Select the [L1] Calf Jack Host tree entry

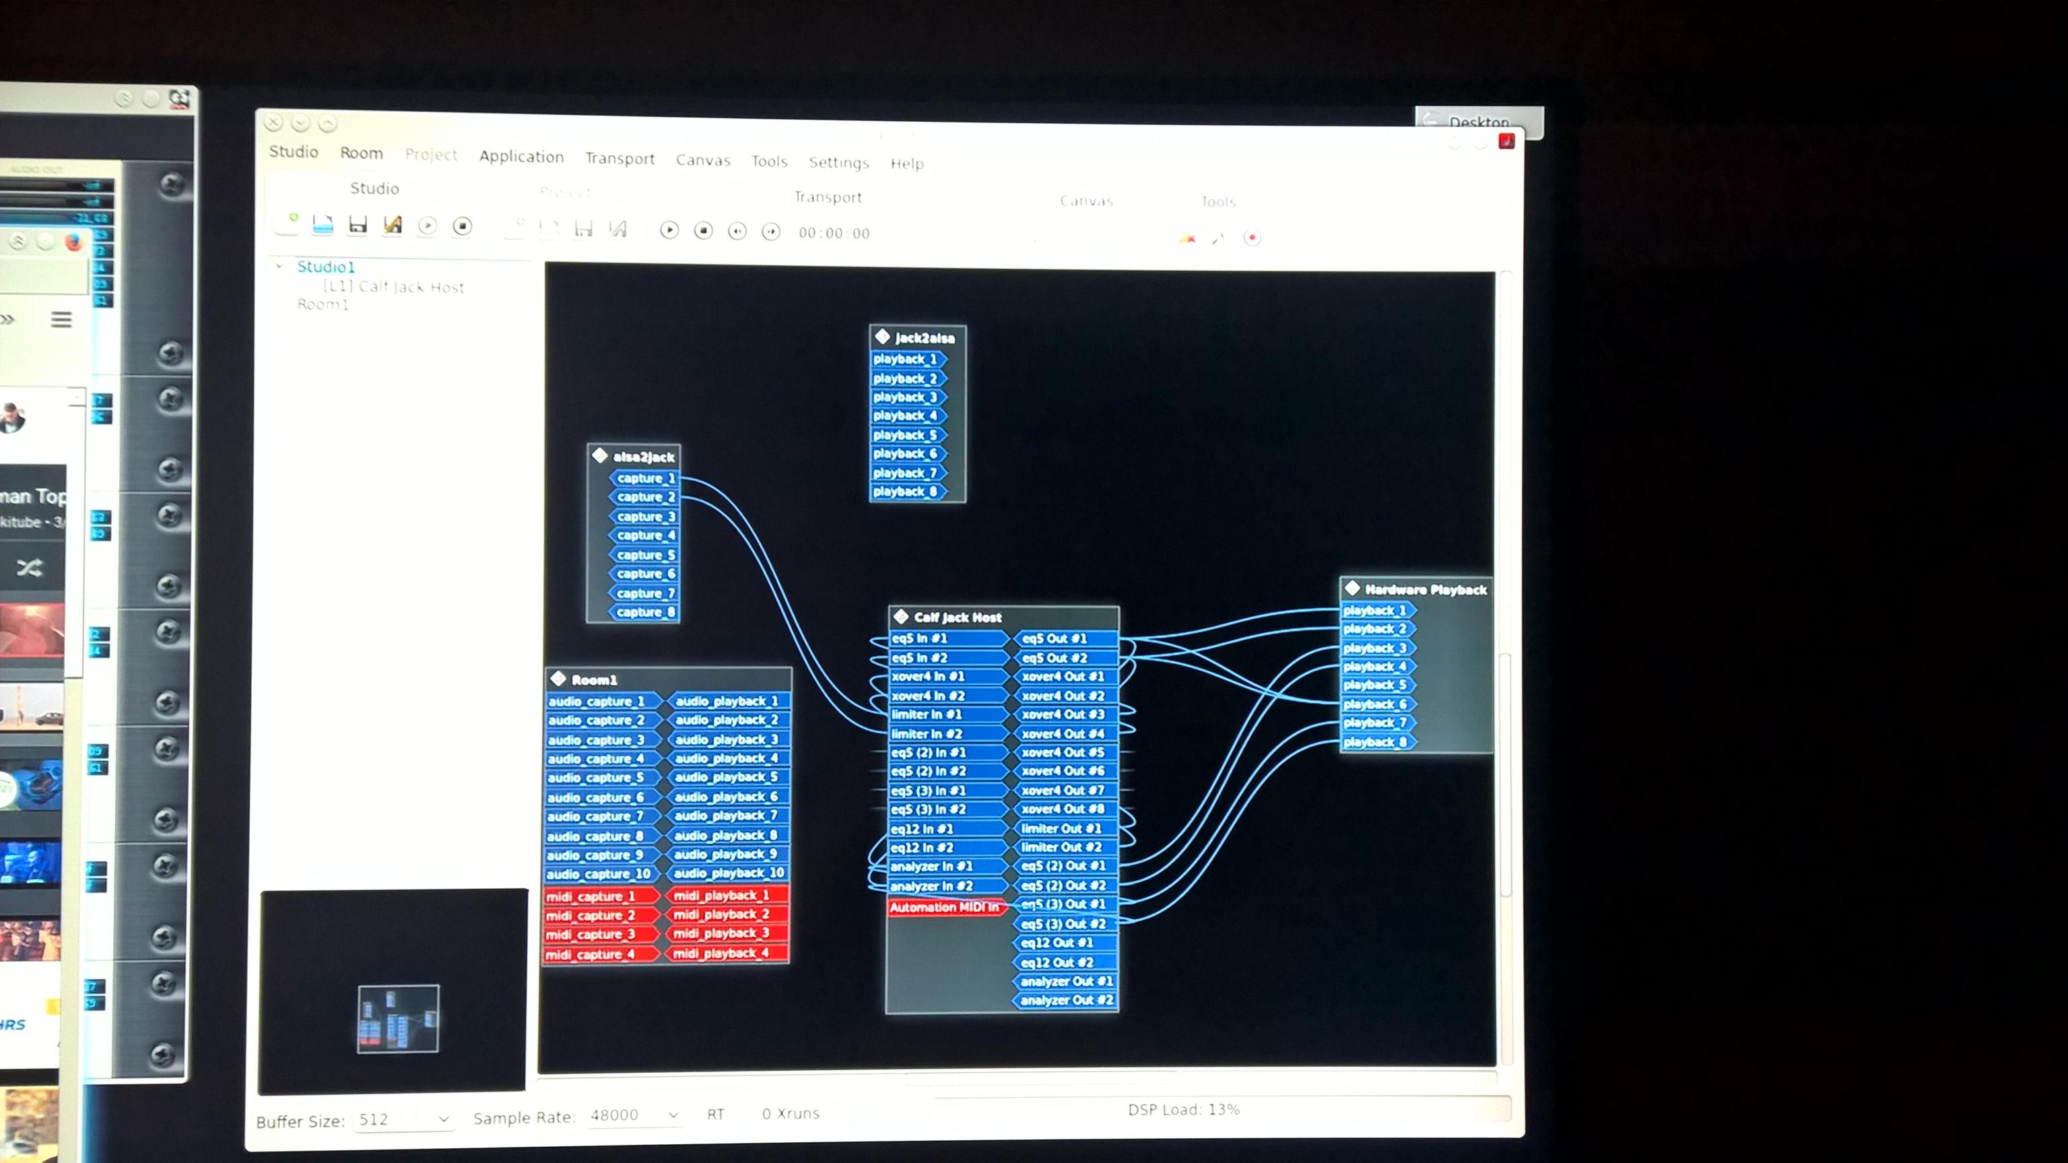coord(393,286)
